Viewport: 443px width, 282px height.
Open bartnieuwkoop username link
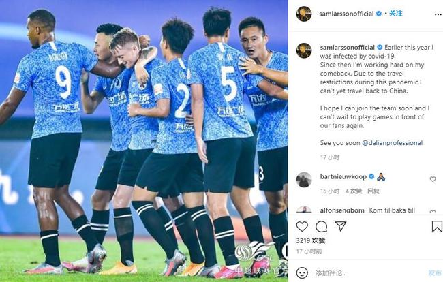point(343,176)
